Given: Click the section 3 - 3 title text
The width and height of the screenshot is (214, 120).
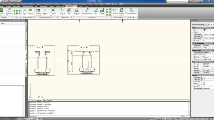Looking at the screenshot, I should click(x=39, y=47).
